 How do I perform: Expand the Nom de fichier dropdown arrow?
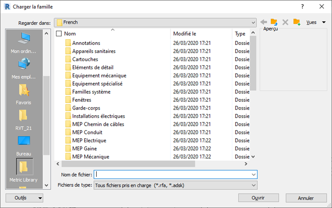click(x=253, y=175)
